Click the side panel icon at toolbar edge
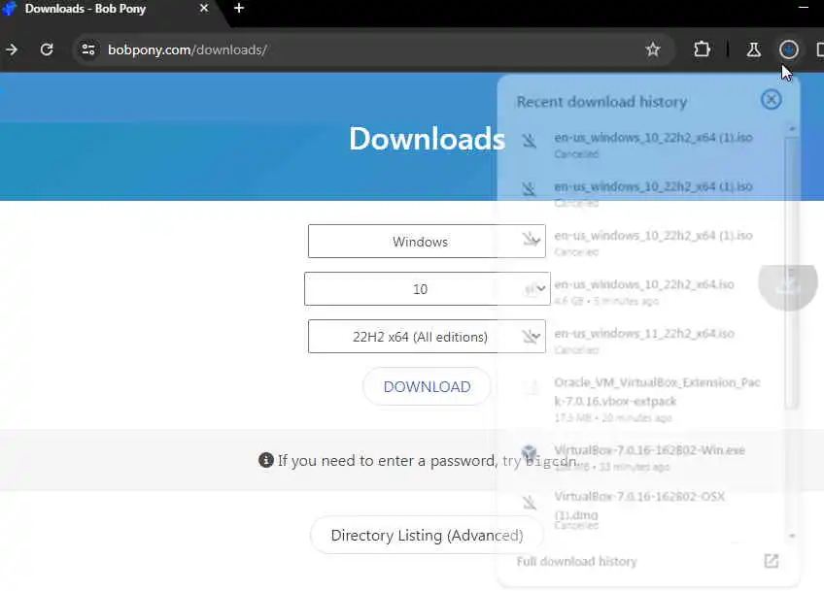824x591 pixels. click(819, 49)
